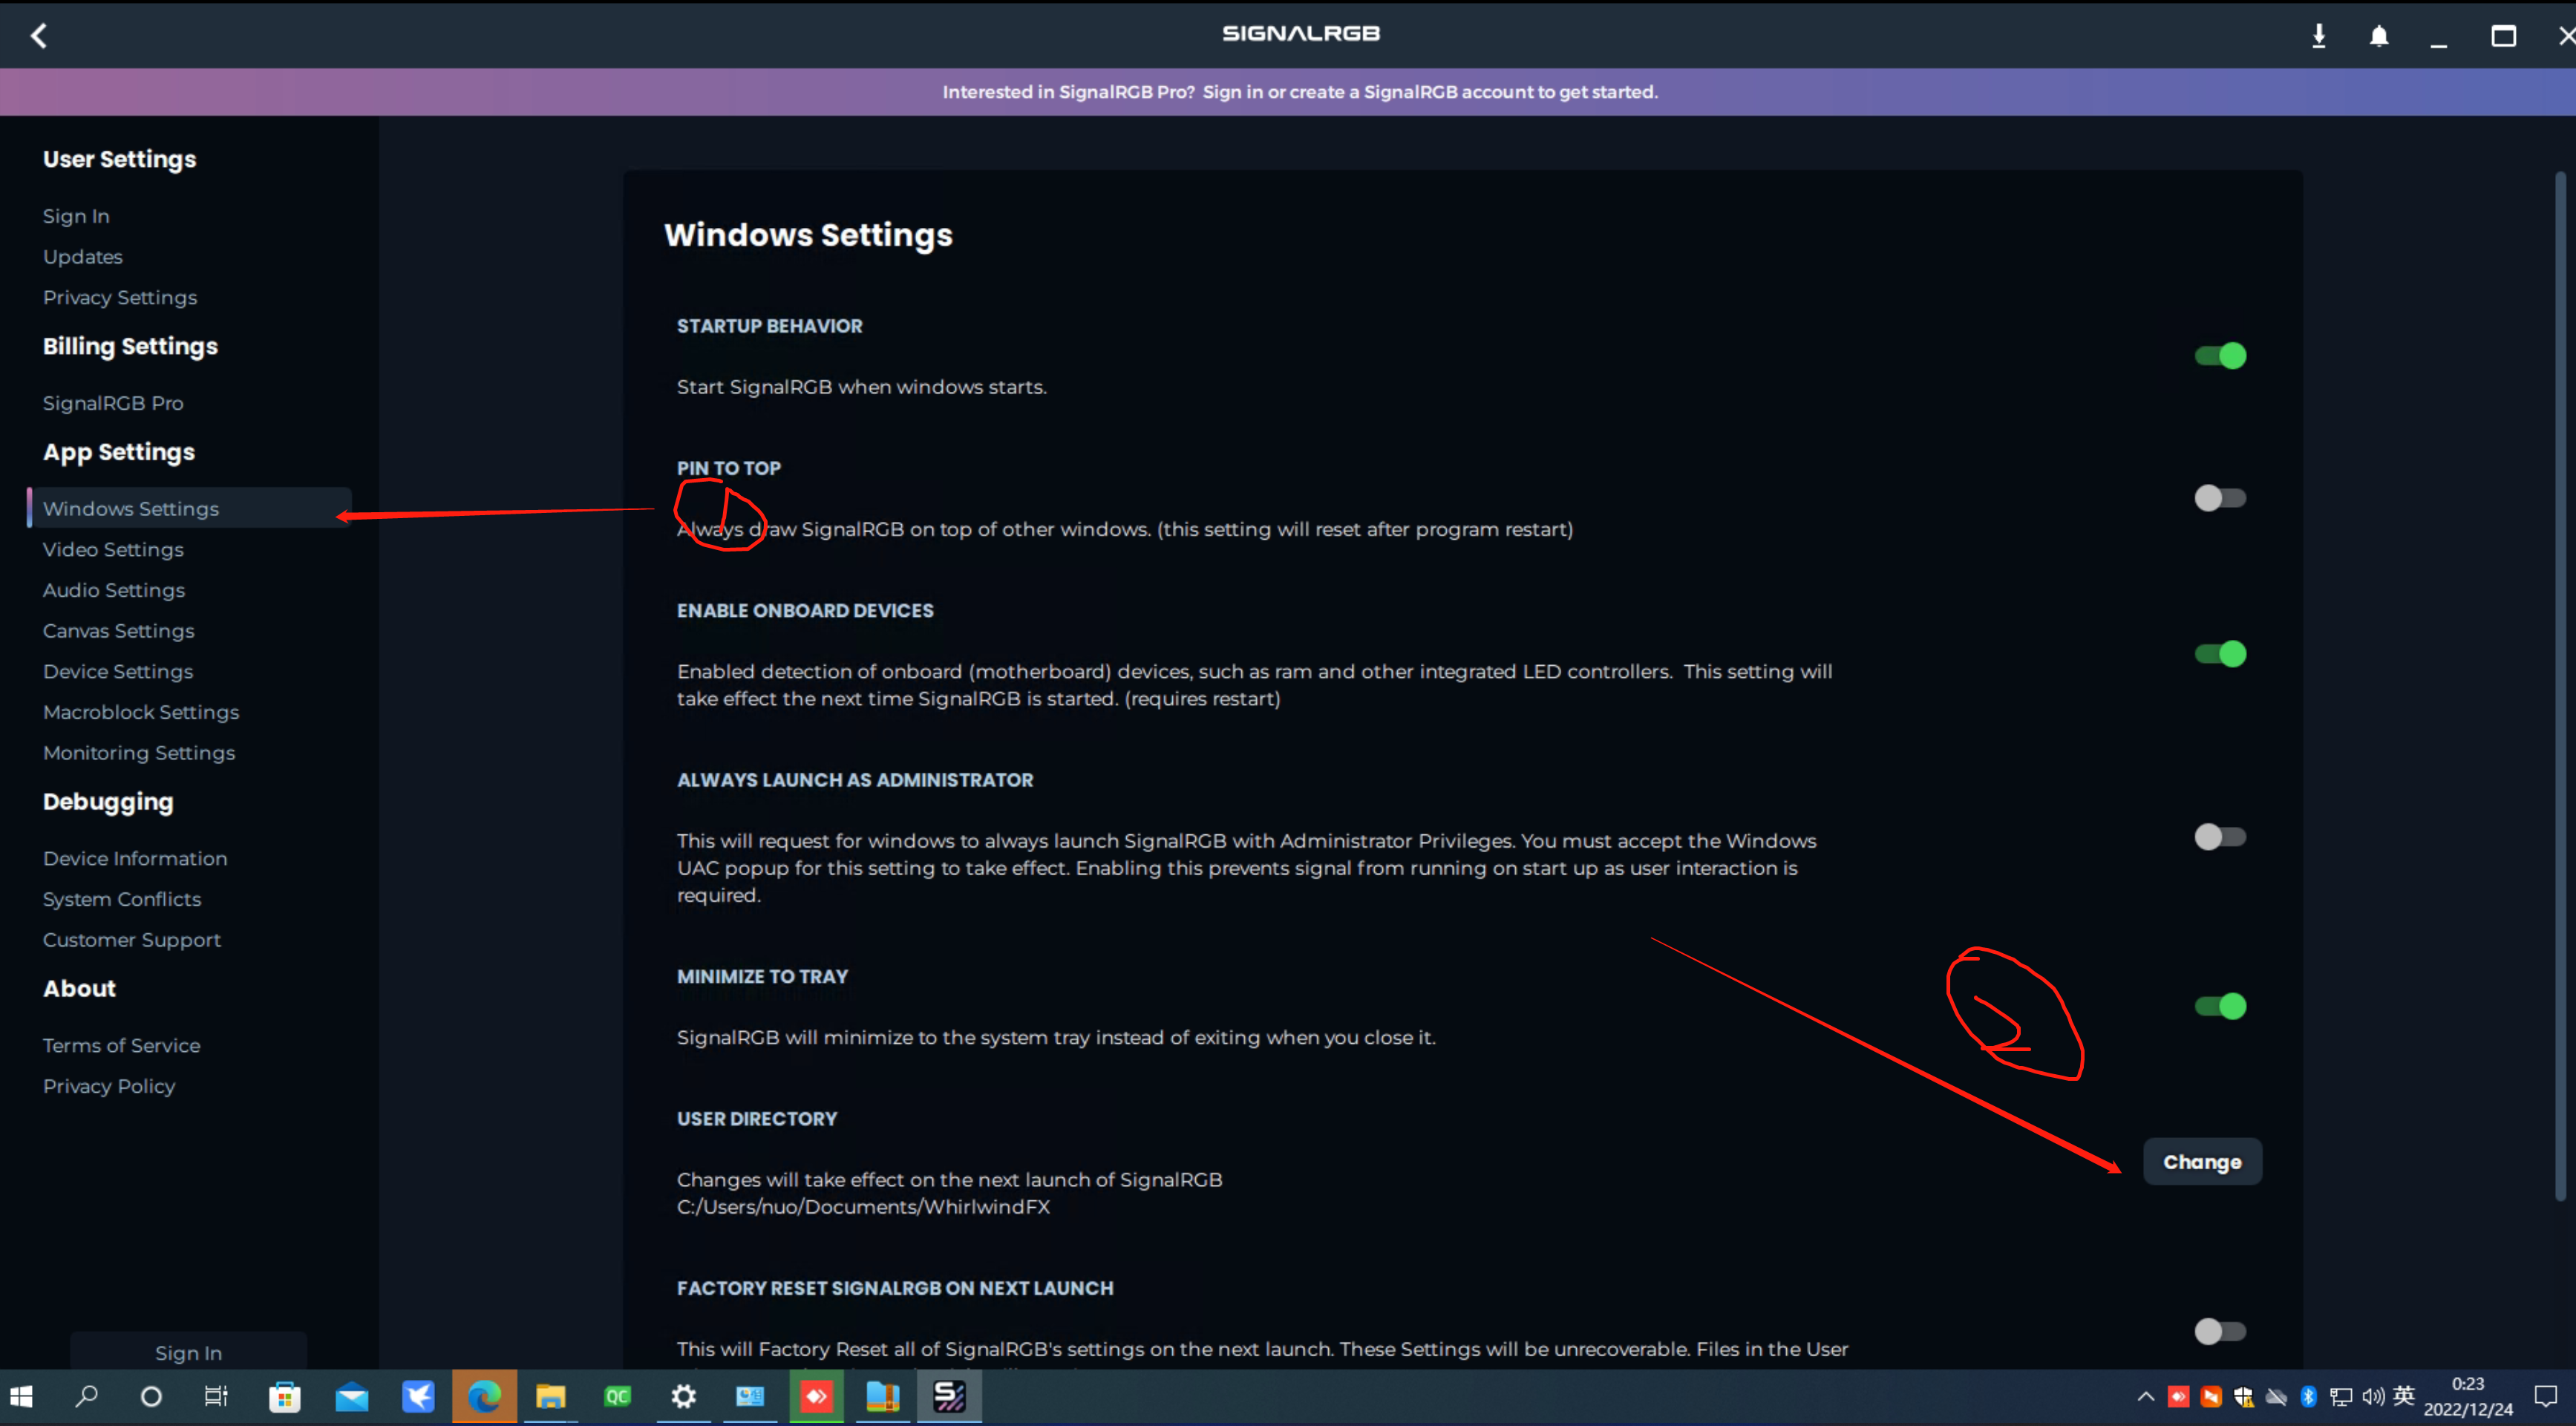2576x1426 pixels.
Task: Open the blue bird app in taskbar
Action: click(418, 1396)
